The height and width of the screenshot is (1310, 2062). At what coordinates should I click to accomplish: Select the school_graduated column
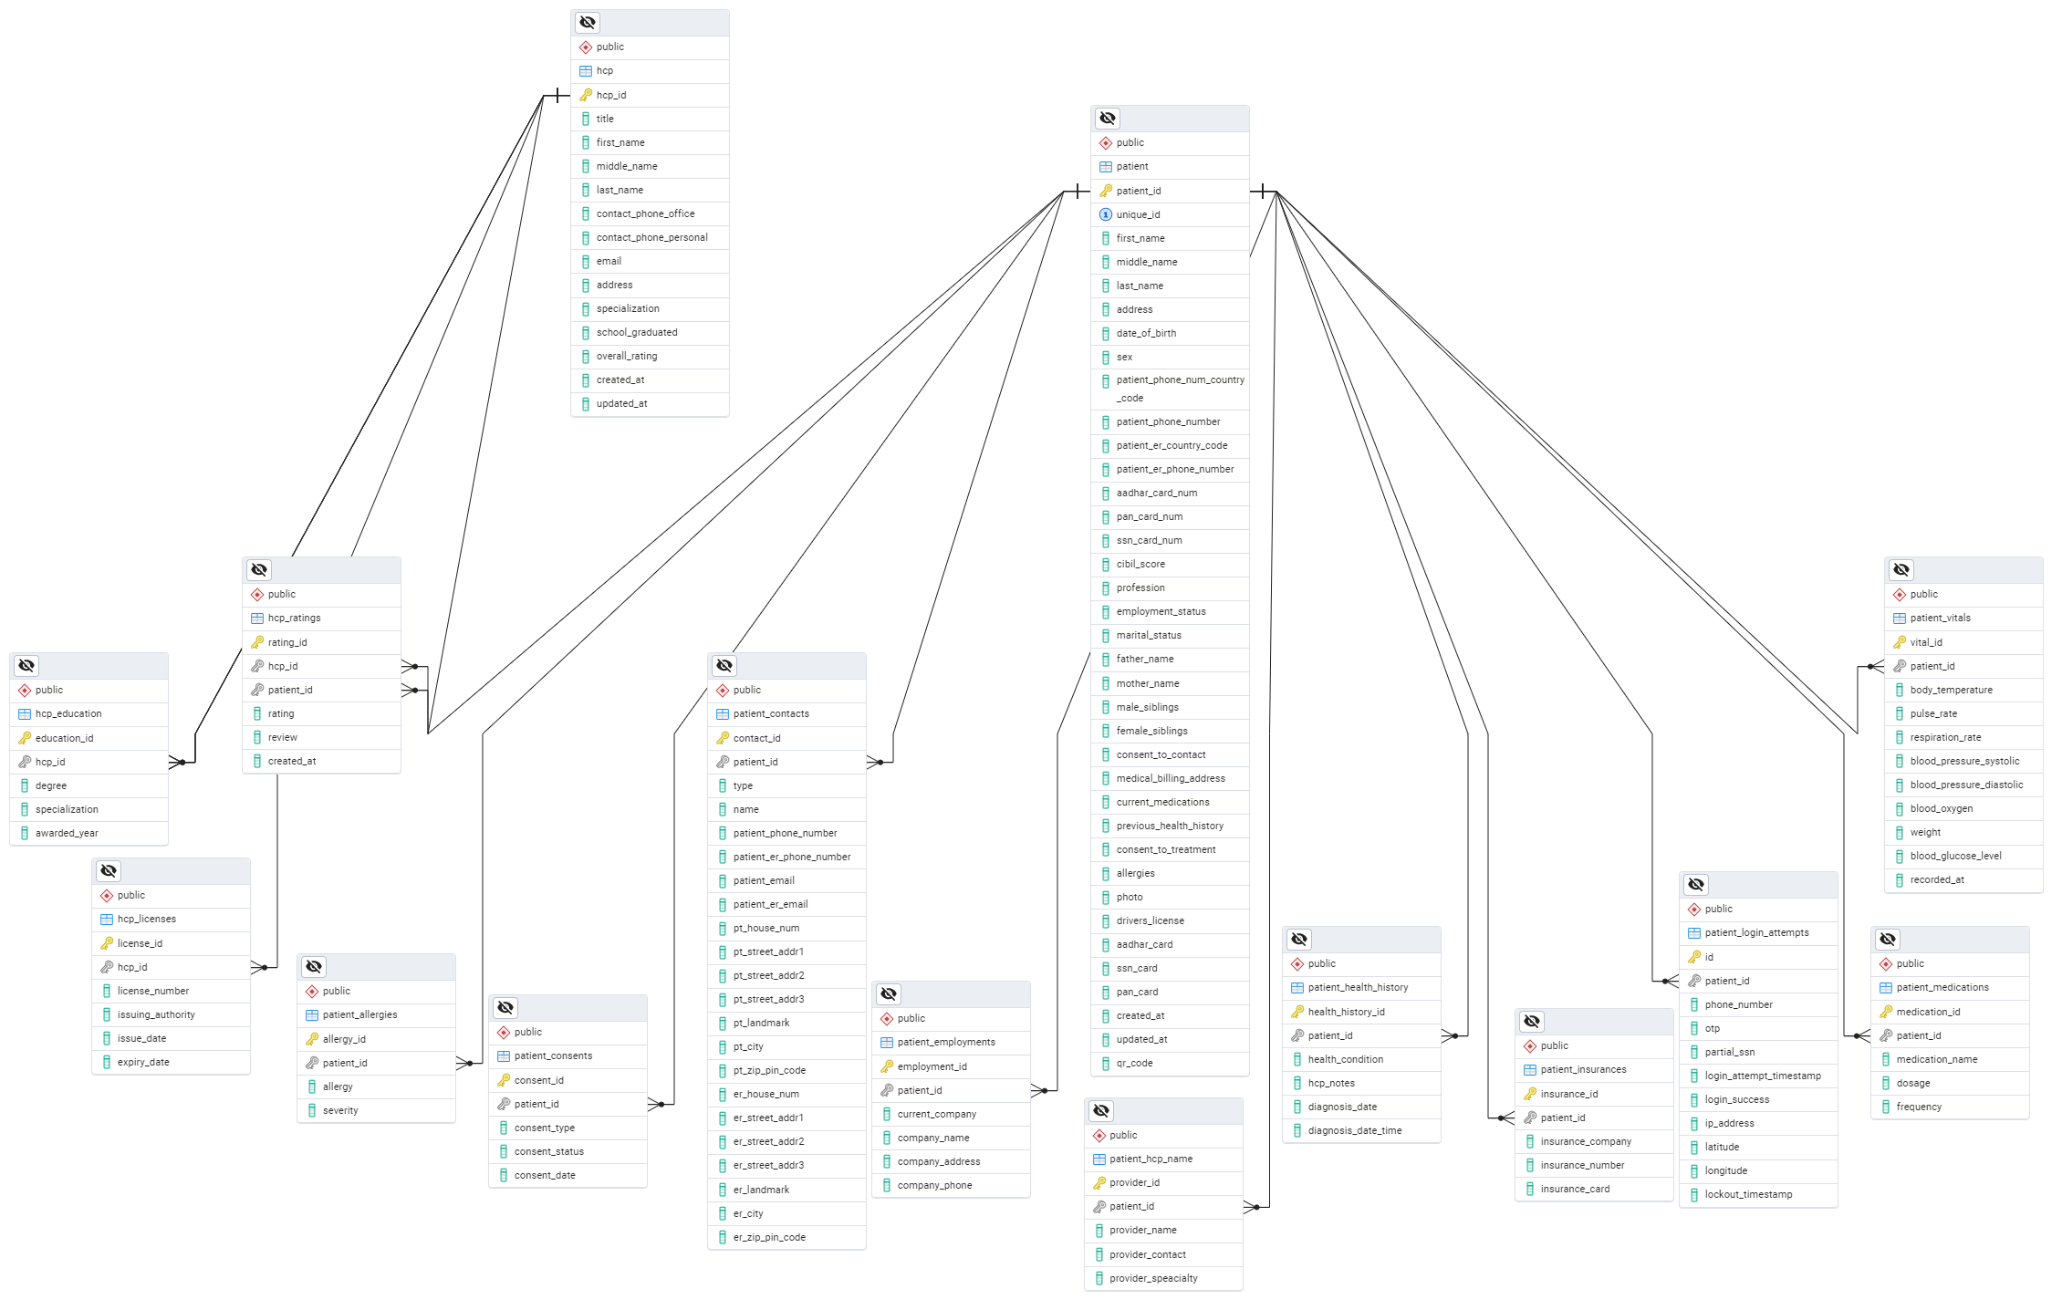coord(650,333)
